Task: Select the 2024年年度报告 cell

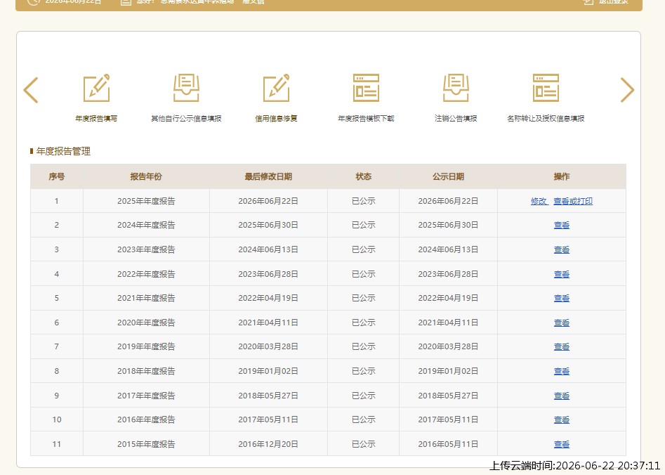Action: pos(146,225)
